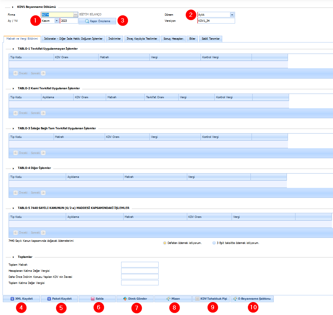Viewport: 333px width, 315px height.
Task: Go to next page in TABLO-4 pager
Action: (x=43, y=192)
